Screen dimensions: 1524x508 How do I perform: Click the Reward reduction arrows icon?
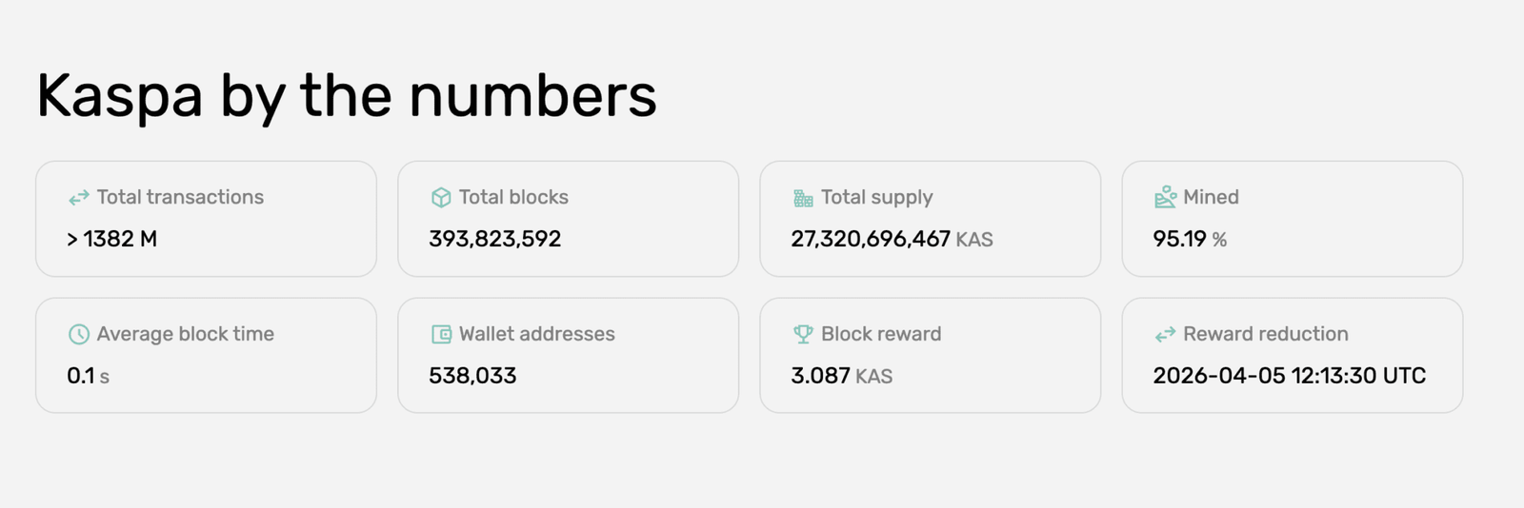1165,335
